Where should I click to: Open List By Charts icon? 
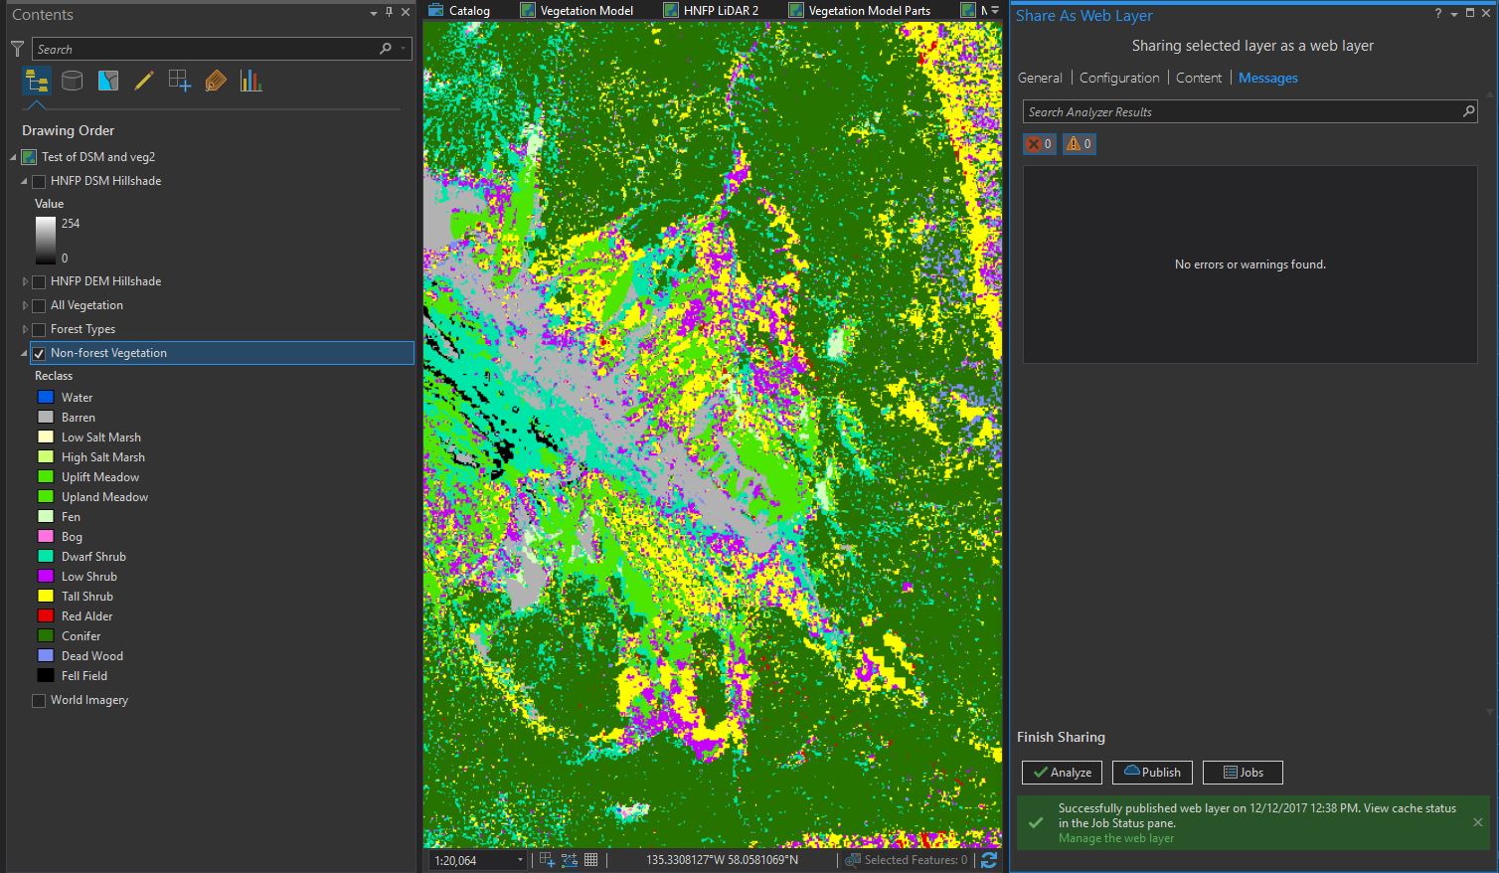tap(250, 82)
